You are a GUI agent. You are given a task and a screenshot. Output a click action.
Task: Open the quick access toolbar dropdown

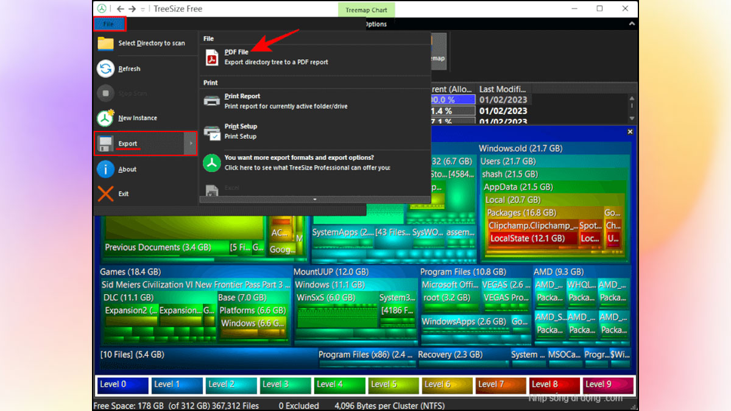tap(143, 10)
